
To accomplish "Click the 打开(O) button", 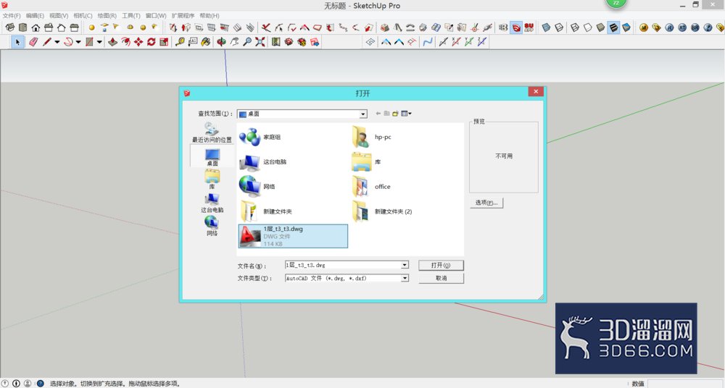I will click(x=441, y=265).
